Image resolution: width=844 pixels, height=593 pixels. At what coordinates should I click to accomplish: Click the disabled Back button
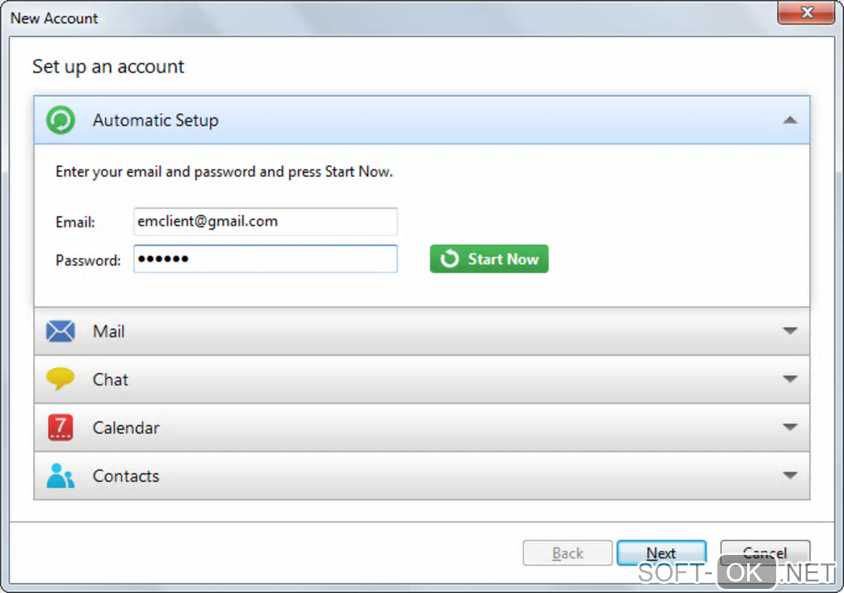click(568, 553)
